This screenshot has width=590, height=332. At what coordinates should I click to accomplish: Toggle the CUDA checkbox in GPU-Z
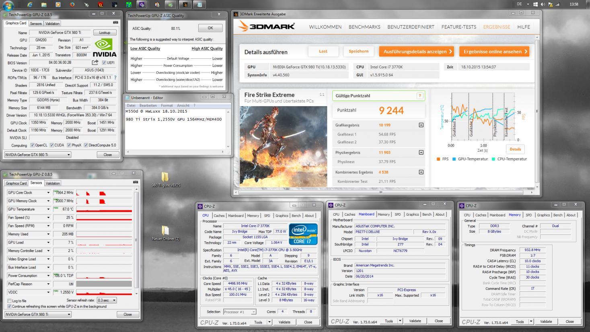(51, 145)
